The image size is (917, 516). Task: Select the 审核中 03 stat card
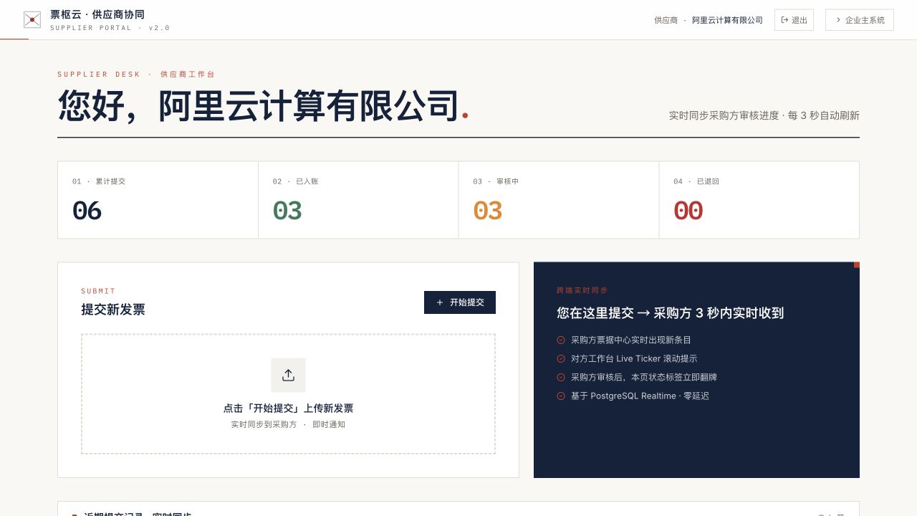pyautogui.click(x=559, y=200)
